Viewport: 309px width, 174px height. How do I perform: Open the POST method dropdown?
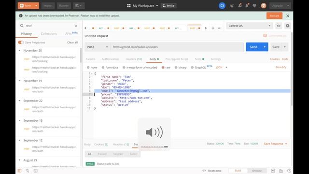98,47
